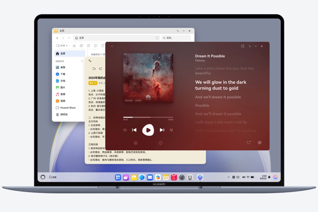The image size is (318, 212).
Task: Click the file manager search field
Action: tap(176, 38)
